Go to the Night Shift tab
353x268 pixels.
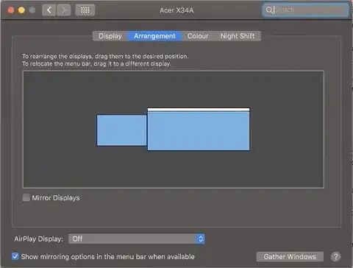tap(238, 36)
